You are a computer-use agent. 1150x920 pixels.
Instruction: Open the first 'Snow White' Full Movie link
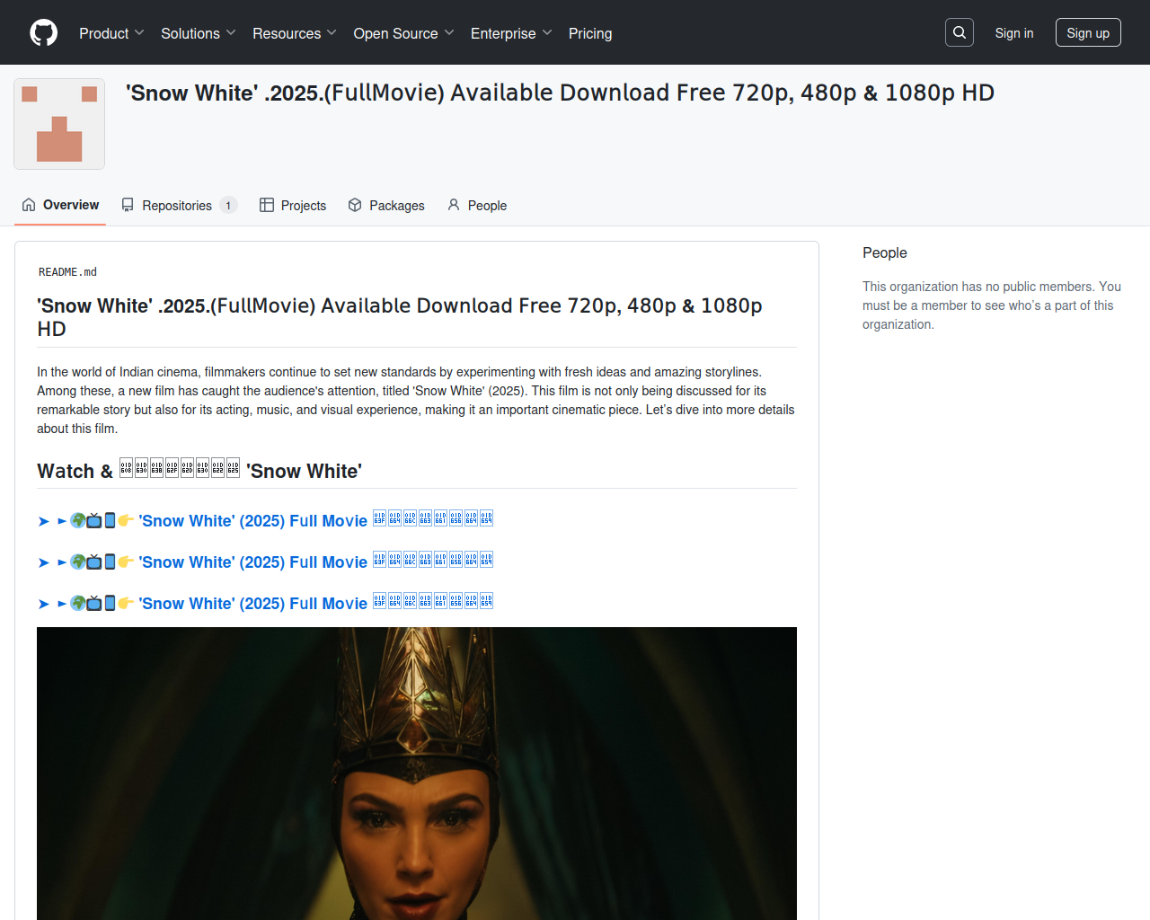[253, 521]
